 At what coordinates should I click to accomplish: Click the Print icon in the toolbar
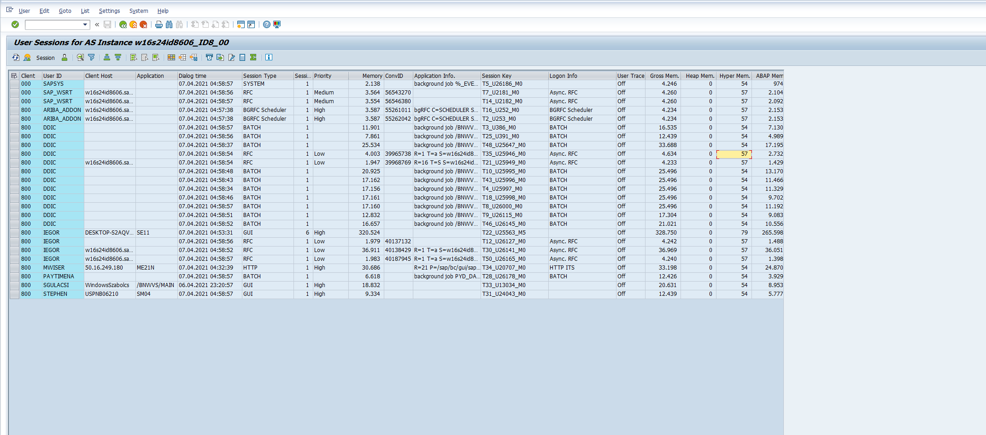tap(159, 24)
